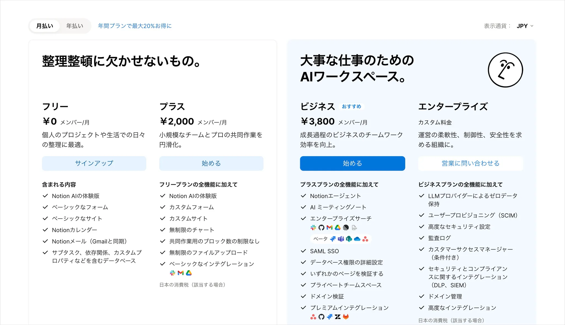
Task: Click Jira icon in the ベータ badge
Action: click(333, 239)
